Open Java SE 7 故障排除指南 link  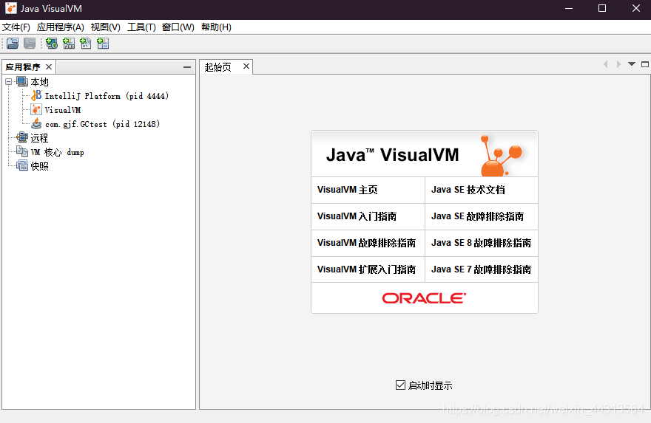(x=482, y=269)
